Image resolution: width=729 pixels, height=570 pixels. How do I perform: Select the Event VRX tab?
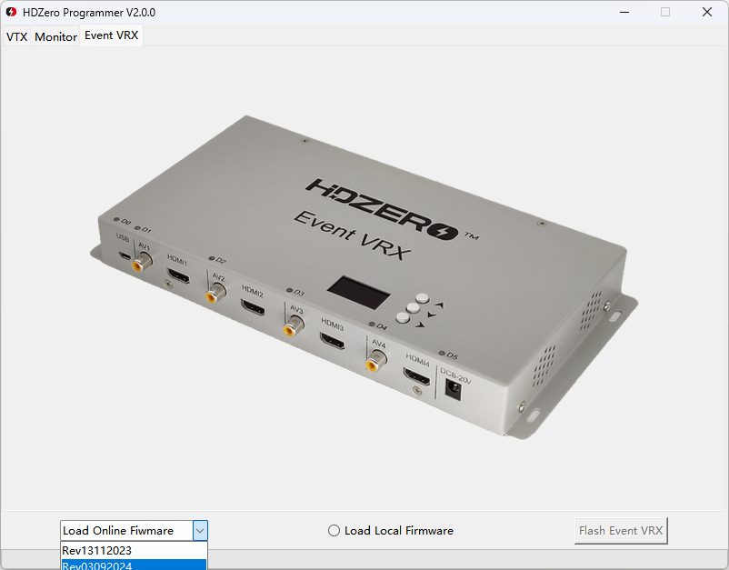(x=111, y=36)
